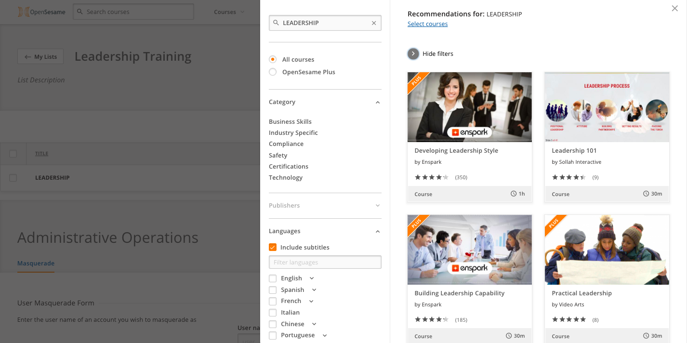Check the Chinese language checkbox
The width and height of the screenshot is (687, 343).
(273, 324)
